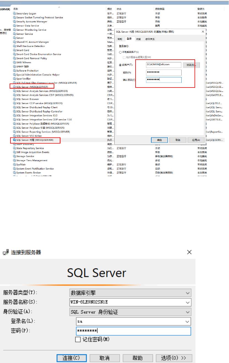Click the 确认密码 password field

164,80
